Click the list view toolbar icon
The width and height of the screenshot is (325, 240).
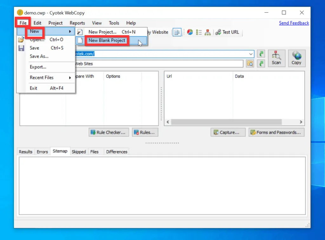[199, 32]
